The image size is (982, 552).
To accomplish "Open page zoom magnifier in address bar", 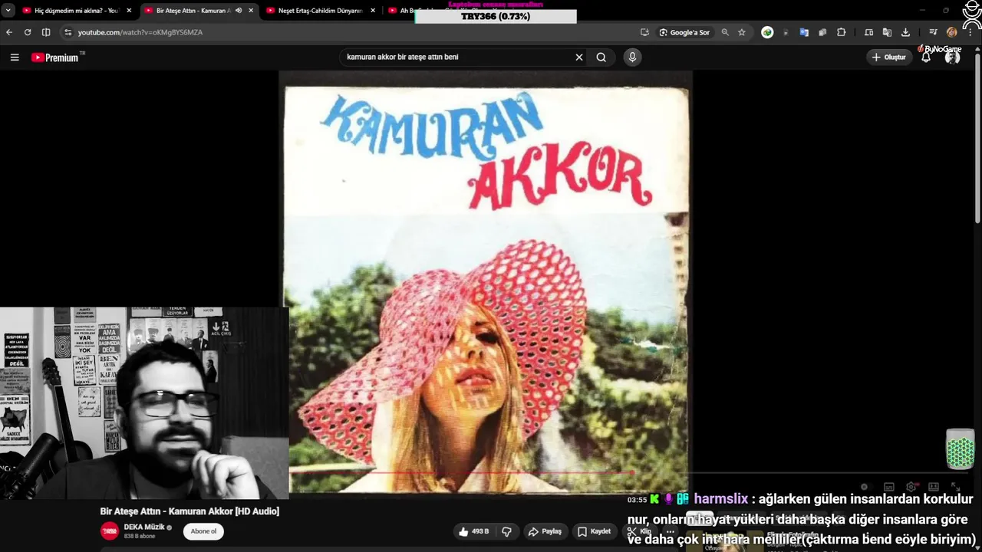I will [x=725, y=32].
